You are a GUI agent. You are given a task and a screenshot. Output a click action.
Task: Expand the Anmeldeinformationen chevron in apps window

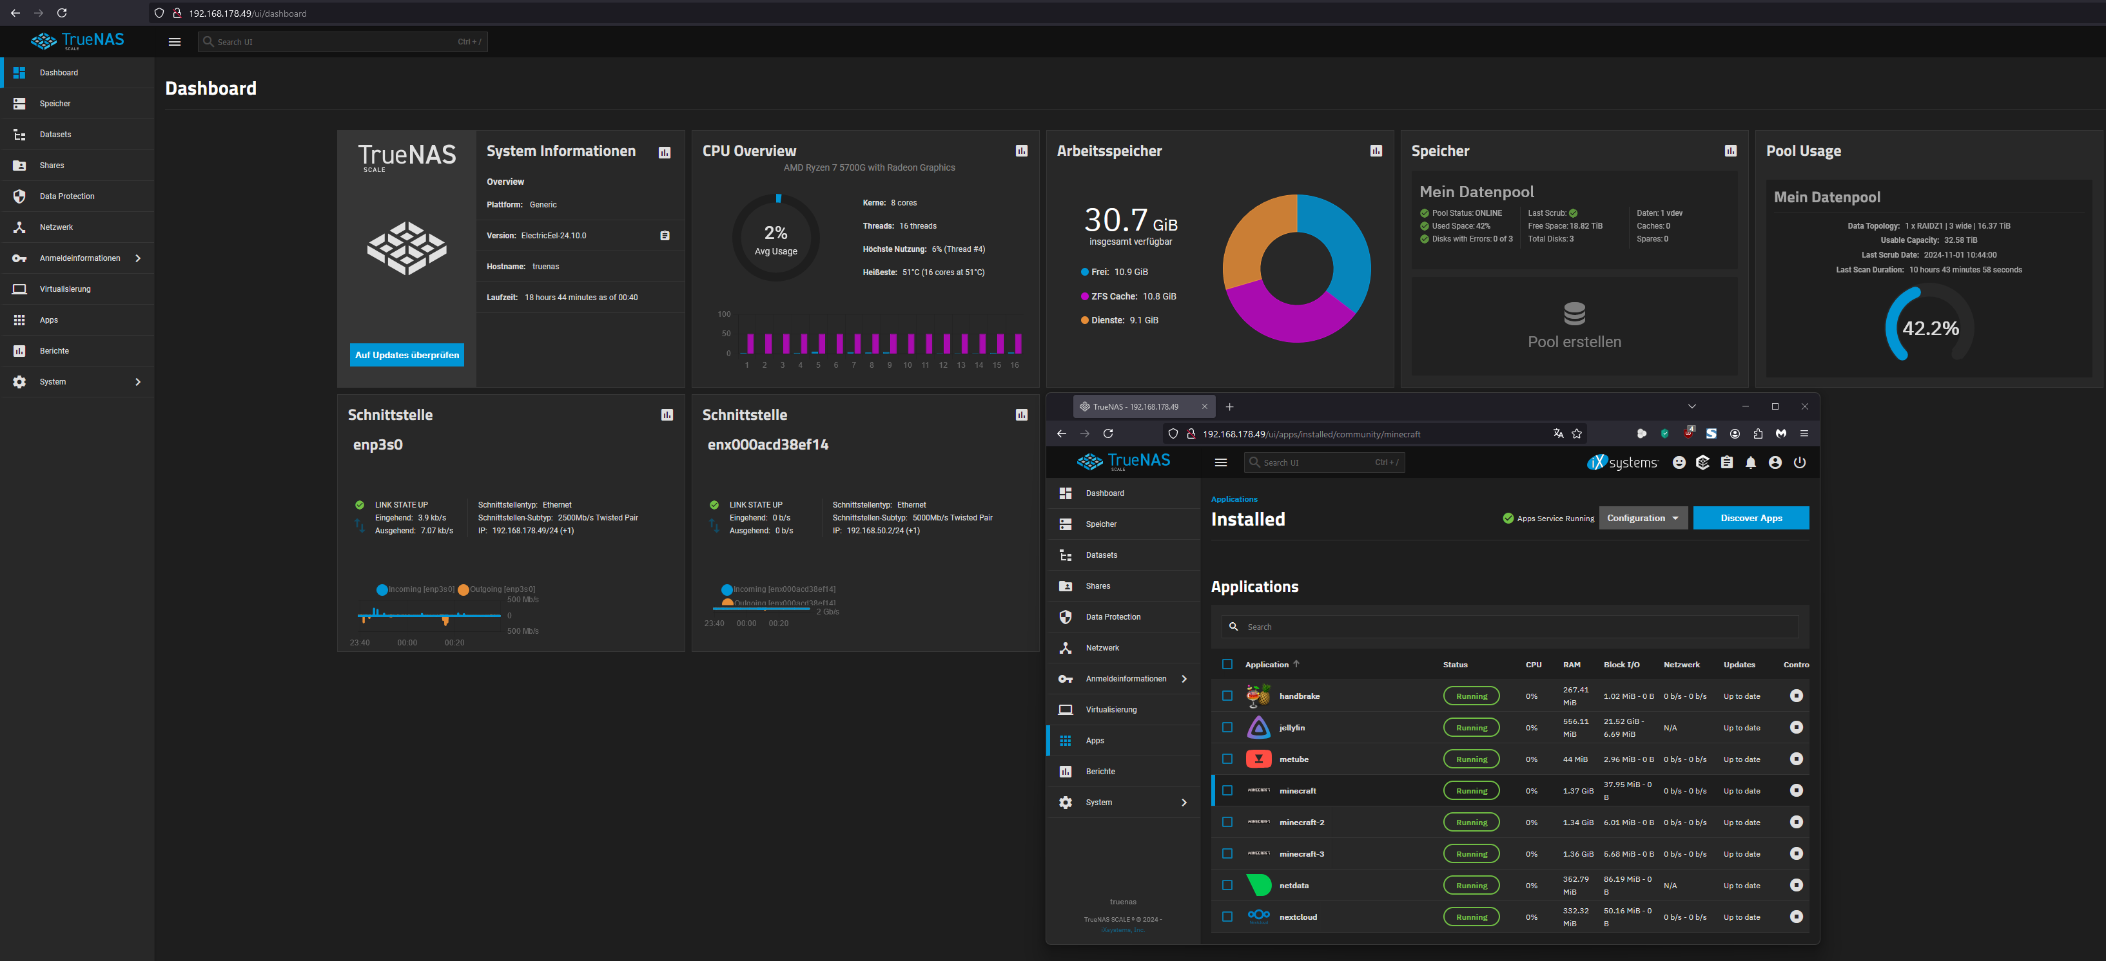click(1184, 679)
